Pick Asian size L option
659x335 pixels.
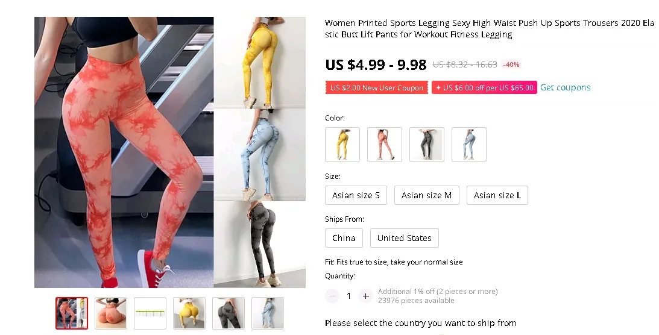[x=497, y=195]
